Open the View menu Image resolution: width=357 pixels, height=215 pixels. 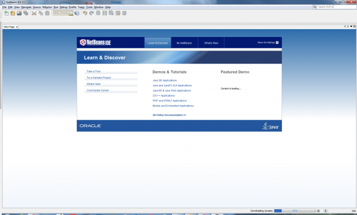[17, 7]
